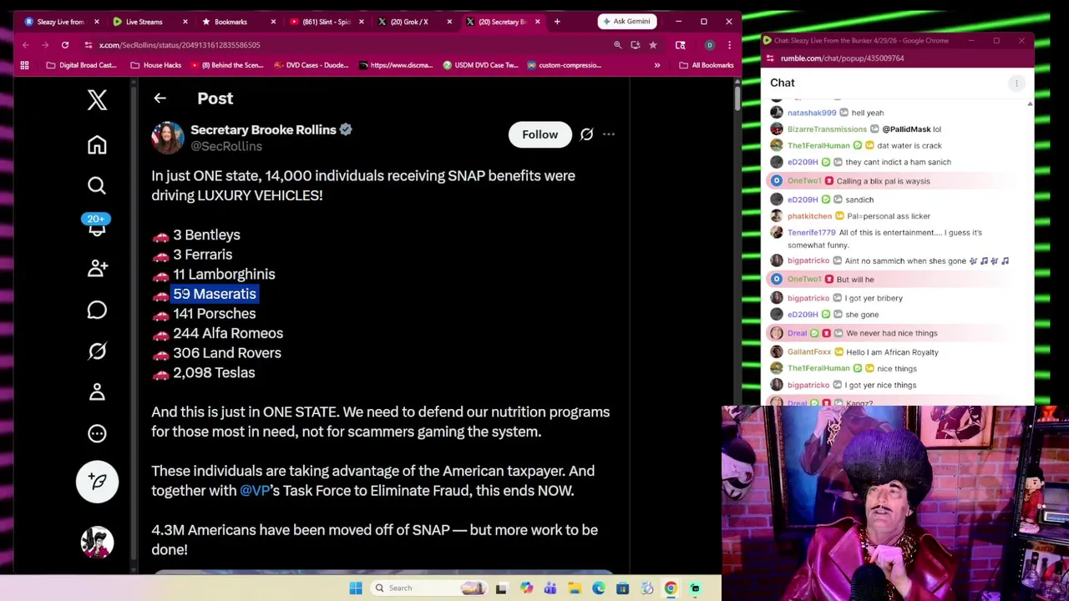Open House Hacks bookmark folder
The height and width of the screenshot is (601, 1069).
click(x=155, y=65)
